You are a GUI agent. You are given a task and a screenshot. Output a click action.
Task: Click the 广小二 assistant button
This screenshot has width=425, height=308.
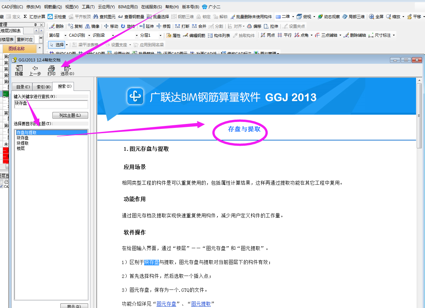[x=211, y=7]
